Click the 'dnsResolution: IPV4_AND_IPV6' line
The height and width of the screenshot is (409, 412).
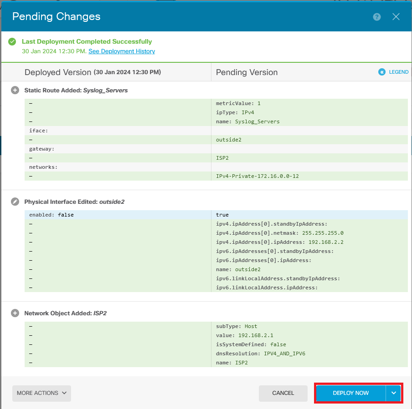(260, 353)
